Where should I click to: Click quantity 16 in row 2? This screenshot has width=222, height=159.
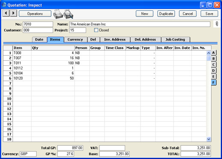click(53, 58)
